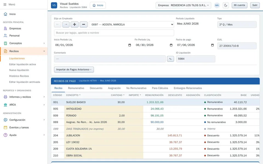
Task: Select the SUELDO BASICO row
Action: (155, 102)
